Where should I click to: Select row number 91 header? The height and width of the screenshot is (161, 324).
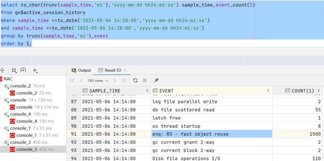pyautogui.click(x=74, y=134)
